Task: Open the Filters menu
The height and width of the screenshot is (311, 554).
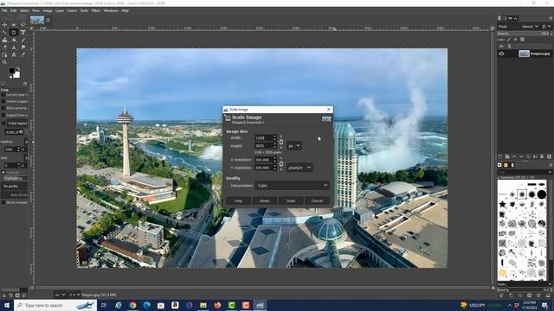Action: [96, 10]
